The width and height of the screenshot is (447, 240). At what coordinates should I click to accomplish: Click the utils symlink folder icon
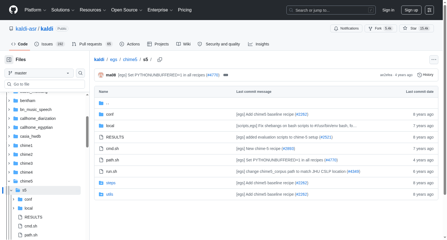101,194
